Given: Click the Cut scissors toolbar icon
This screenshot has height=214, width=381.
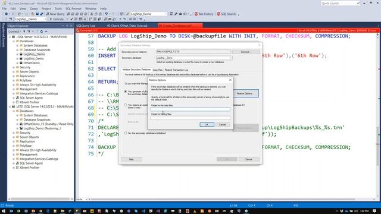Looking at the screenshot, I should point(92,14).
